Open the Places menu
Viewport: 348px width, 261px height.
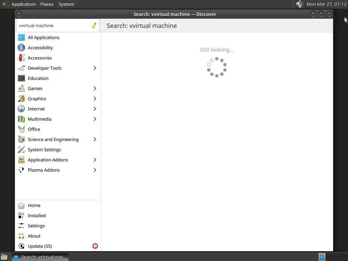(x=47, y=4)
